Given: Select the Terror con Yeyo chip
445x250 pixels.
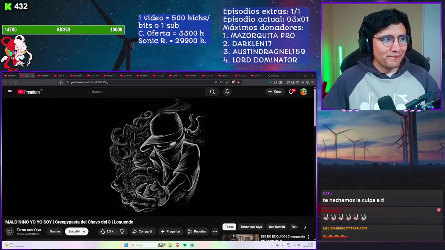Looking at the screenshot, I should (x=251, y=227).
